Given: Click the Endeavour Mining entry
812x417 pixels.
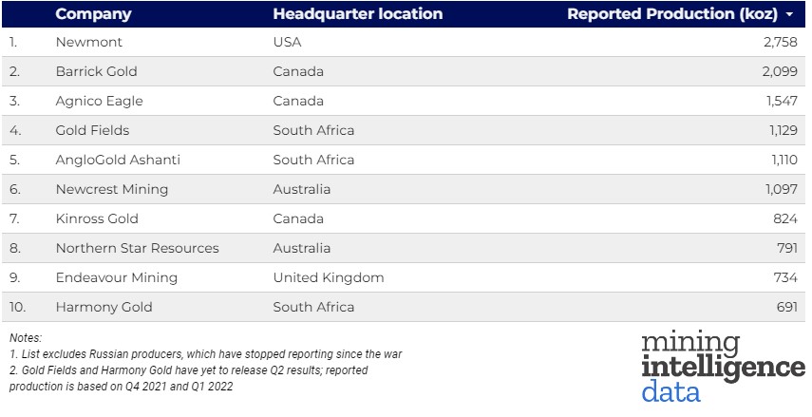Looking at the screenshot, I should coord(117,277).
